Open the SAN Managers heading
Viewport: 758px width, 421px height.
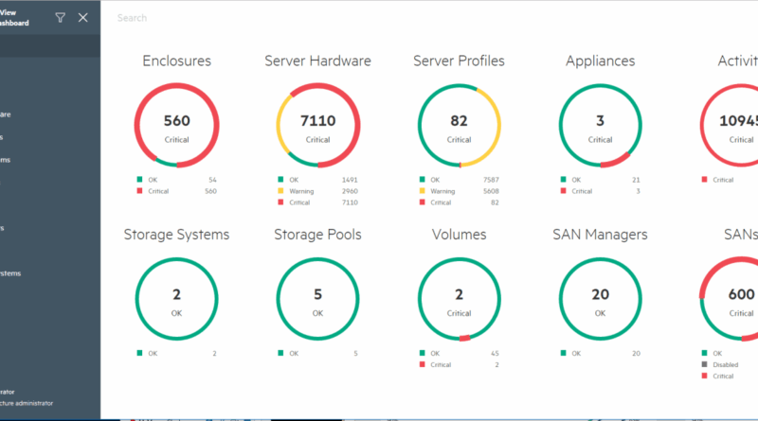600,235
